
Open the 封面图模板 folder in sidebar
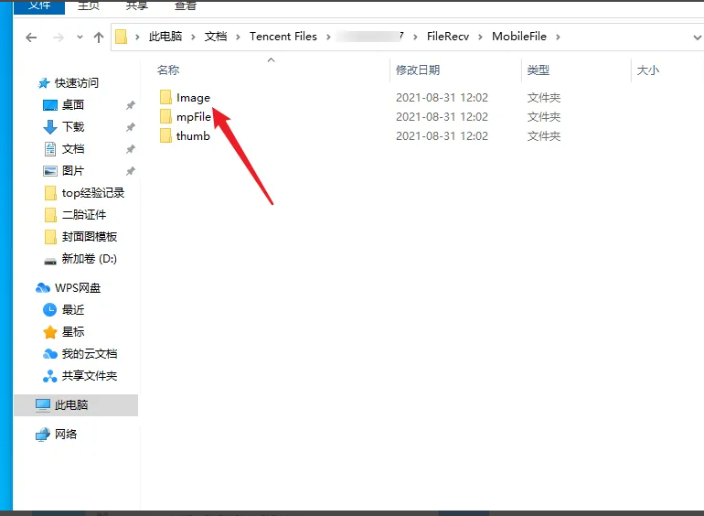(90, 237)
